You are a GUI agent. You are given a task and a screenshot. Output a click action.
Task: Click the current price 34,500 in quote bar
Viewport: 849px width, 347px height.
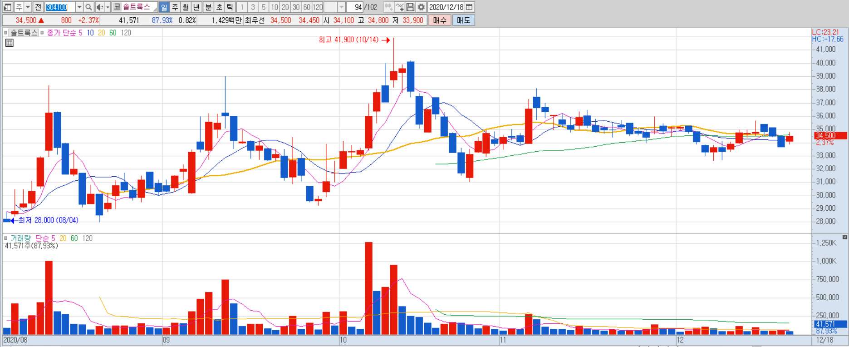point(26,20)
